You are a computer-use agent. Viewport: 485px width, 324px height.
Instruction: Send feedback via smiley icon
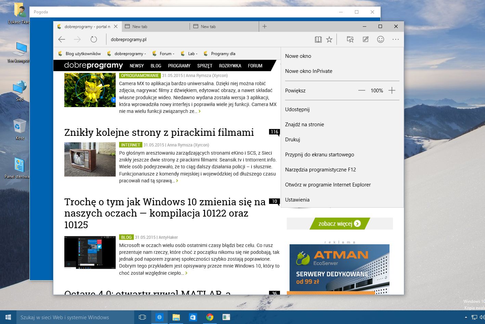click(381, 40)
